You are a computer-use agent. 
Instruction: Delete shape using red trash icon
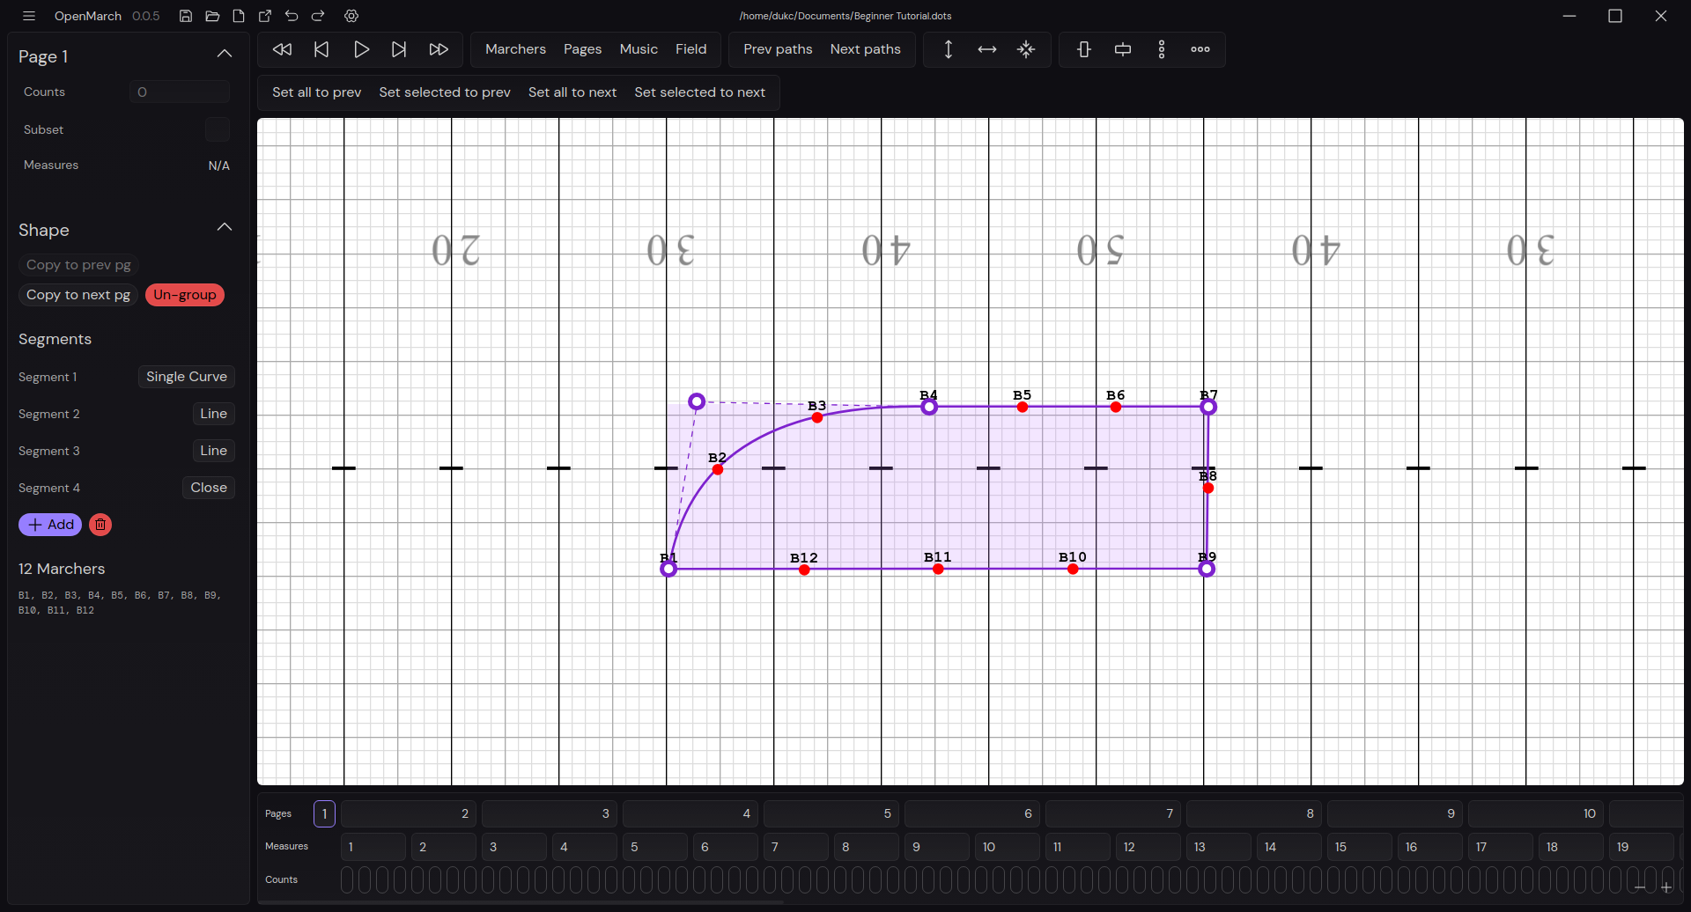pyautogui.click(x=100, y=525)
